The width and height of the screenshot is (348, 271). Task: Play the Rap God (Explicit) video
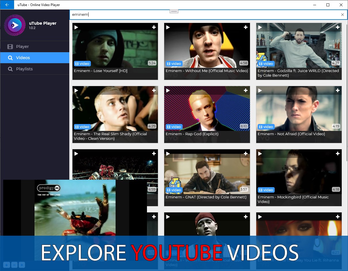click(168, 90)
